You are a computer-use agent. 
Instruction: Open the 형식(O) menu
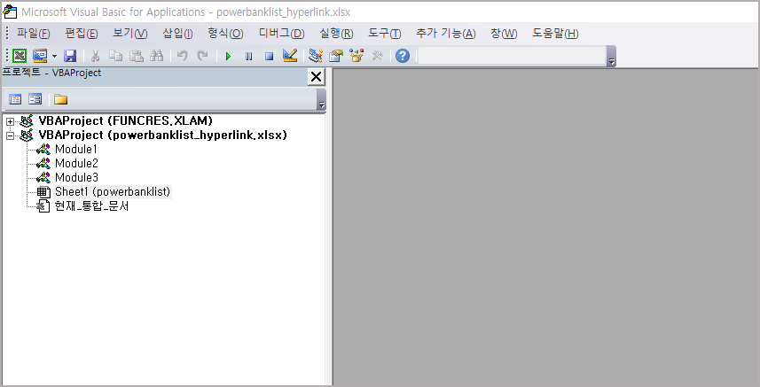(x=225, y=34)
